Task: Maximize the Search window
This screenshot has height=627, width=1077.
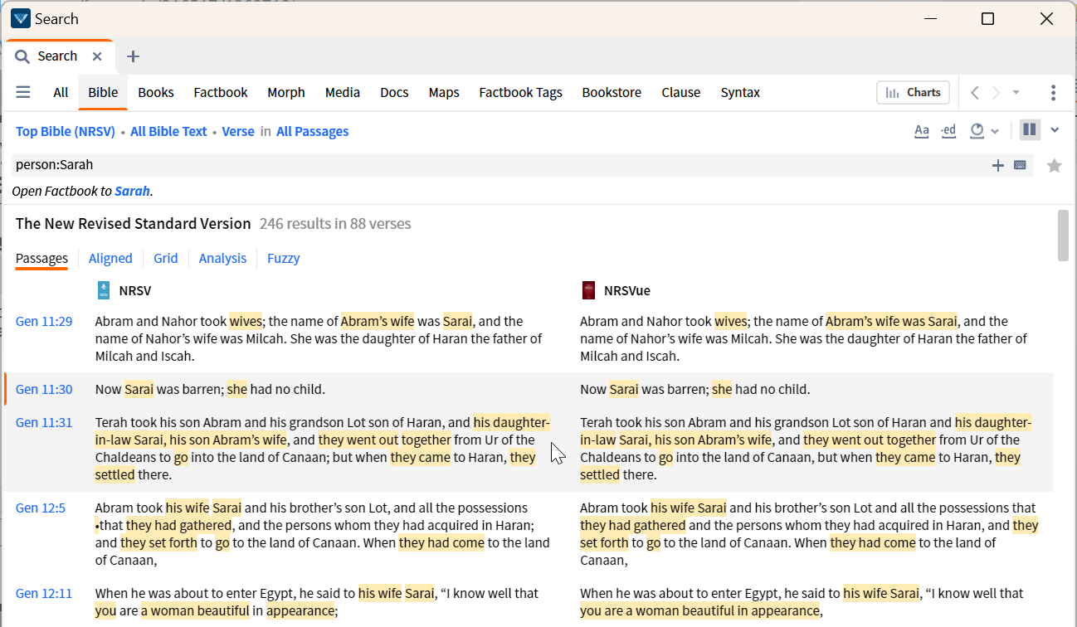Action: (987, 18)
